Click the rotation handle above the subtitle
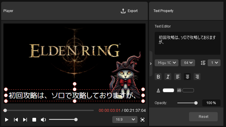Image resolution: width=226 pixels, height=127 pixels. [x=74, y=84]
